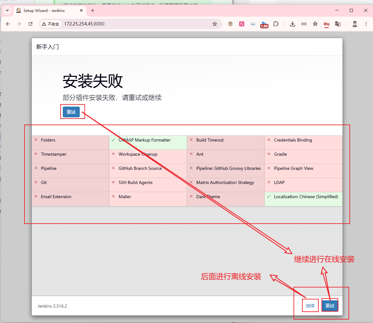The image size is (373, 323).
Task: Click the top 重试 button under the failure message
Action: [71, 112]
